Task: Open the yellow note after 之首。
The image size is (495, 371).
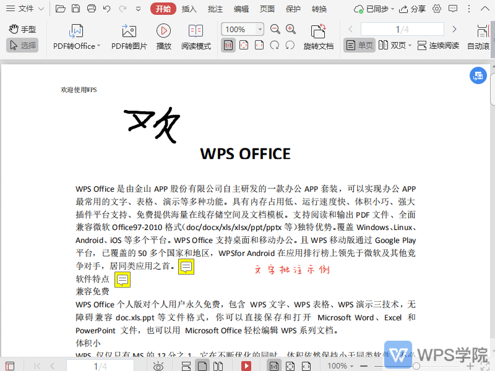Action: (x=186, y=267)
